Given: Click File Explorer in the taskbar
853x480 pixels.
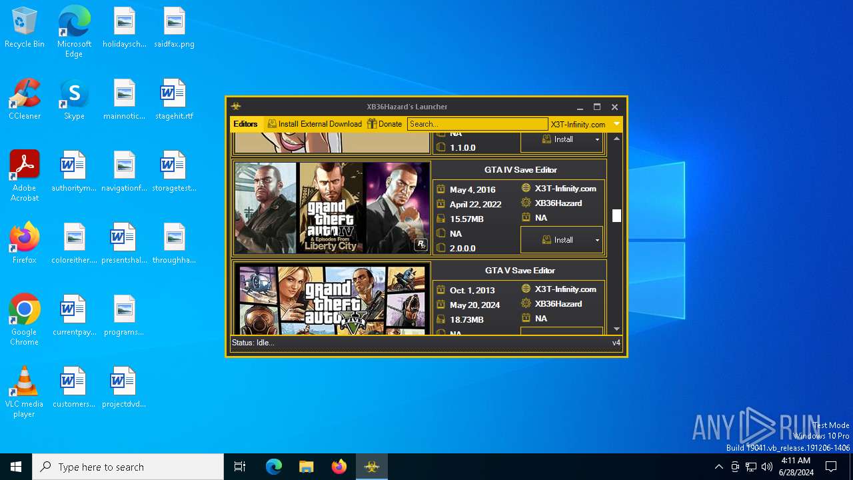Looking at the screenshot, I should (306, 467).
